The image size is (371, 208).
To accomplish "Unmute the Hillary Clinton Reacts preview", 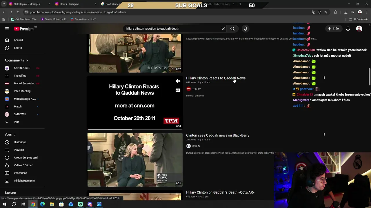I will (178, 81).
